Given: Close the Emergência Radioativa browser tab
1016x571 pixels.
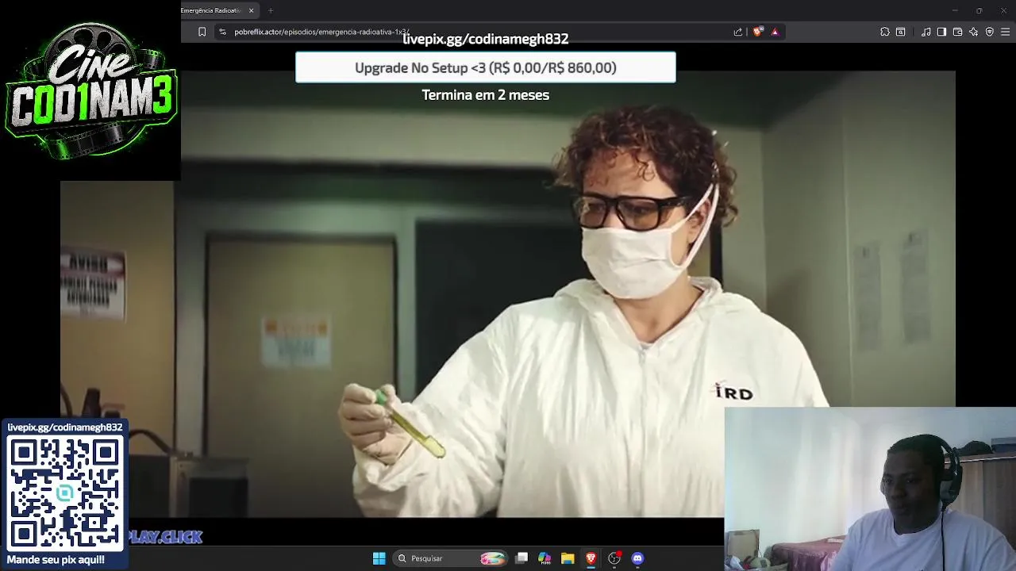Looking at the screenshot, I should [252, 10].
